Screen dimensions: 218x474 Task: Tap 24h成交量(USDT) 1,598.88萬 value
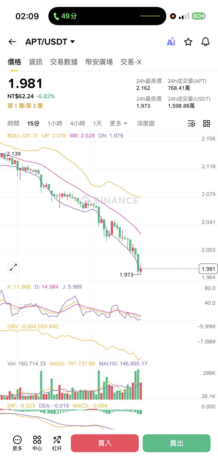[x=181, y=106]
